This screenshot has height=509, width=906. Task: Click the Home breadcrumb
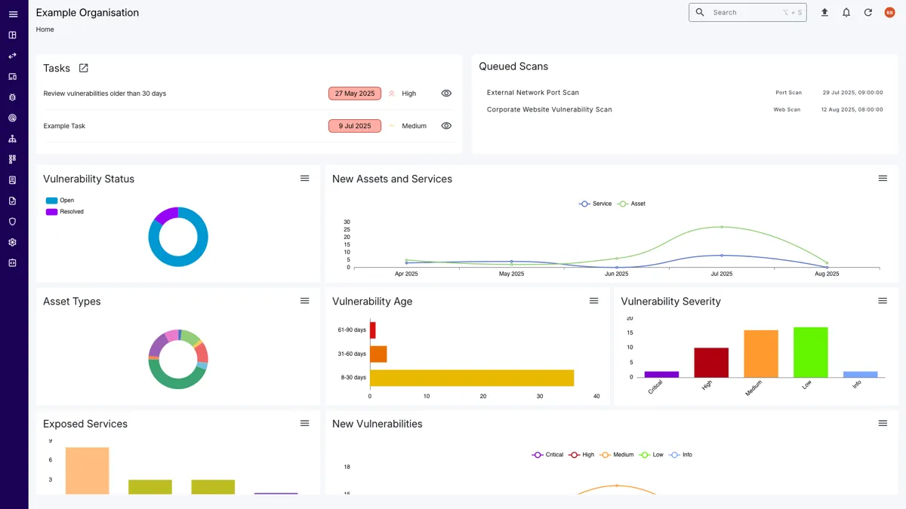pyautogui.click(x=45, y=29)
